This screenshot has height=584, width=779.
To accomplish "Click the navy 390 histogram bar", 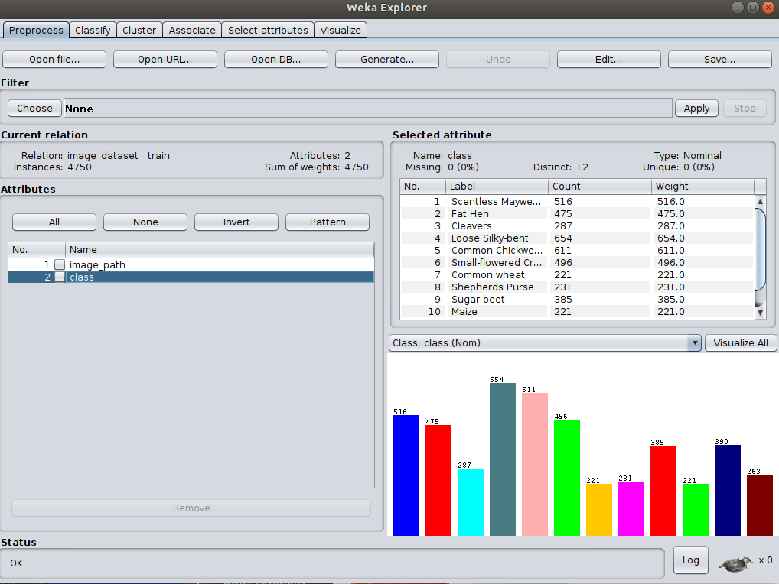I will 727,490.
